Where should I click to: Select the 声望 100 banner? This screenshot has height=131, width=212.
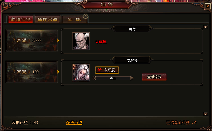tap(32, 72)
